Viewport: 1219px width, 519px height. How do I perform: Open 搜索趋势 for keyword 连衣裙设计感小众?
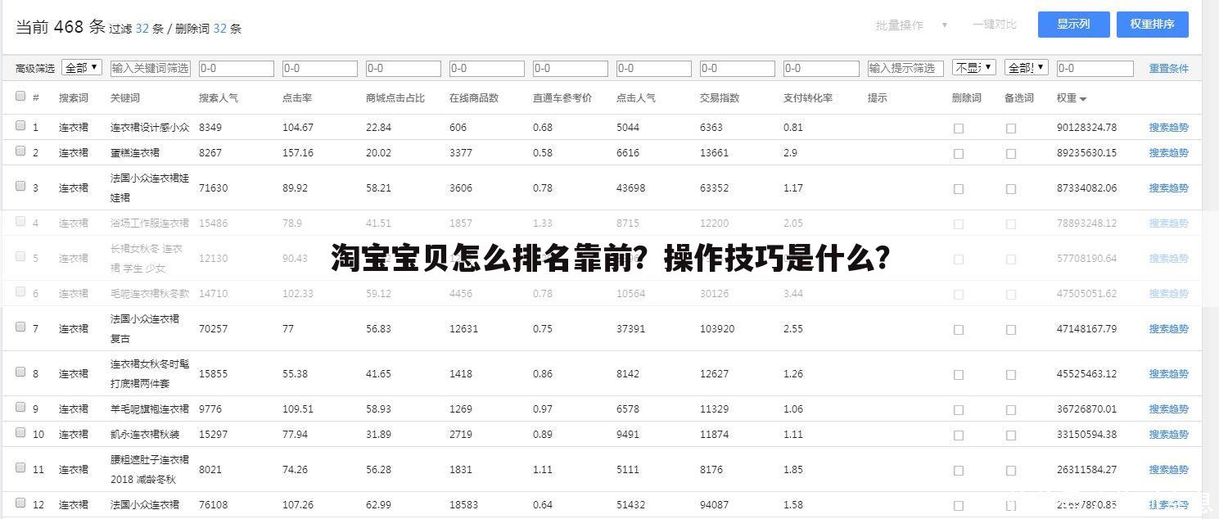(1169, 127)
